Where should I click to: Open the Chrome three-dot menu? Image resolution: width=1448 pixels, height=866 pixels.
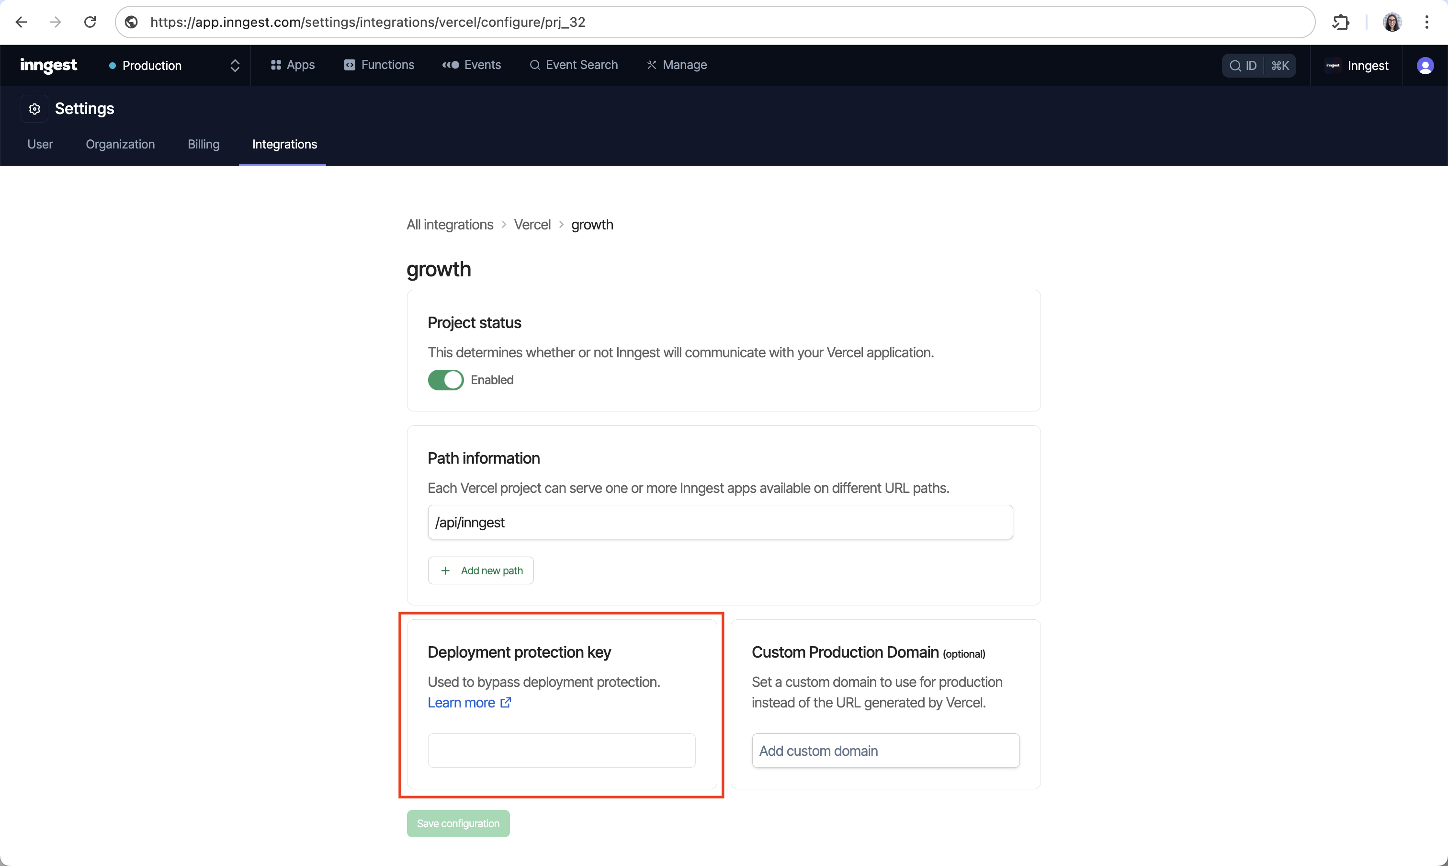click(x=1426, y=22)
